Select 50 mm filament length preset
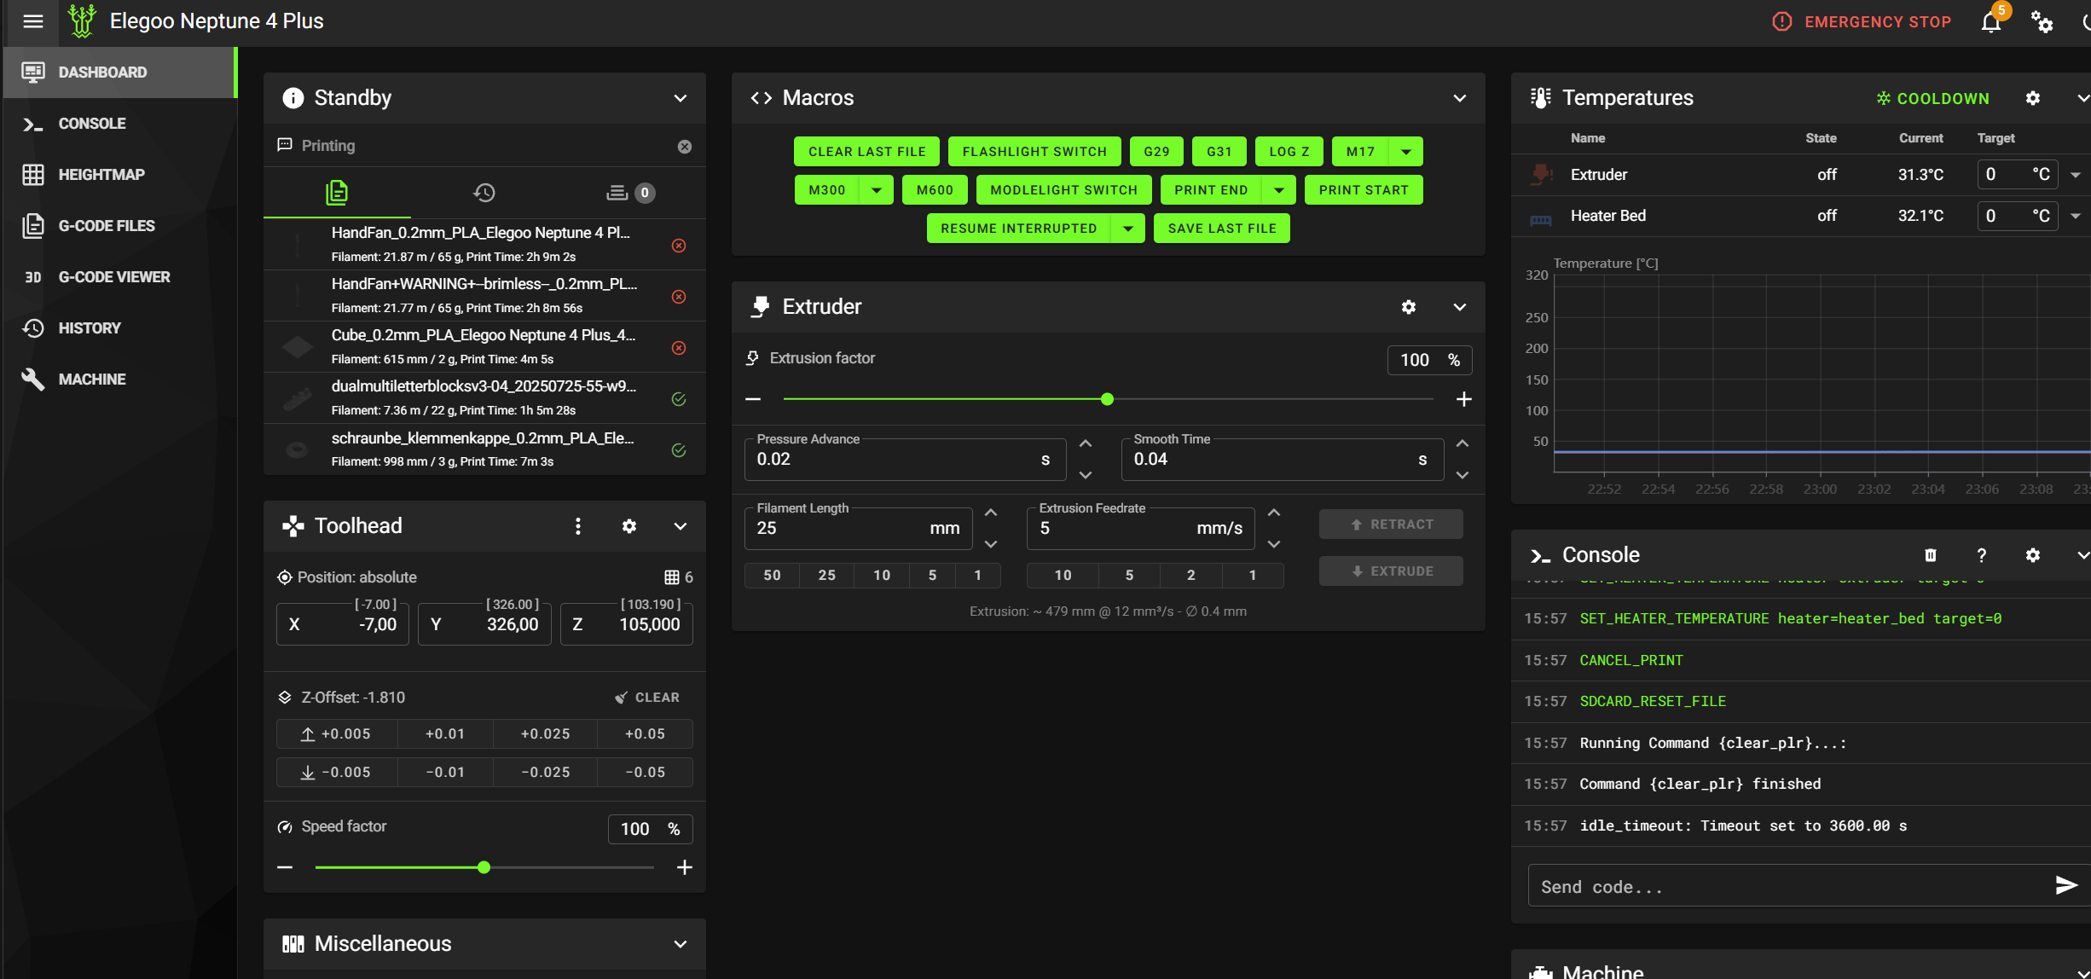This screenshot has height=979, width=2091. [772, 576]
